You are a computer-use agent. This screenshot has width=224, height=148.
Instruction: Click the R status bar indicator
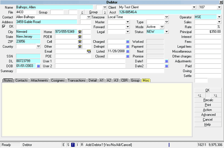click(82, 145)
